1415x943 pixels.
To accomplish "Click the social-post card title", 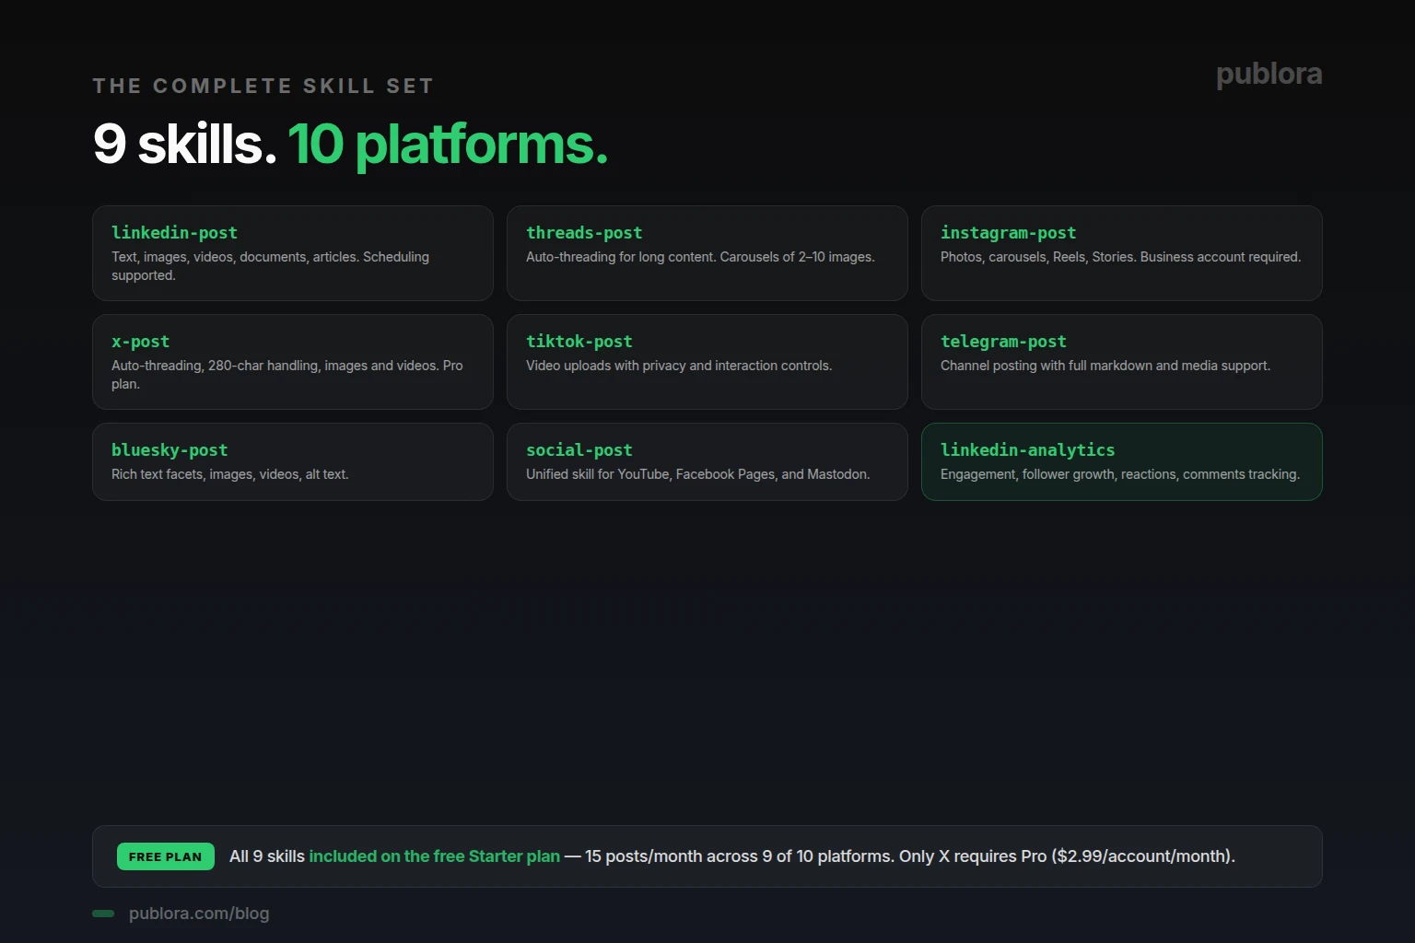I will [579, 450].
